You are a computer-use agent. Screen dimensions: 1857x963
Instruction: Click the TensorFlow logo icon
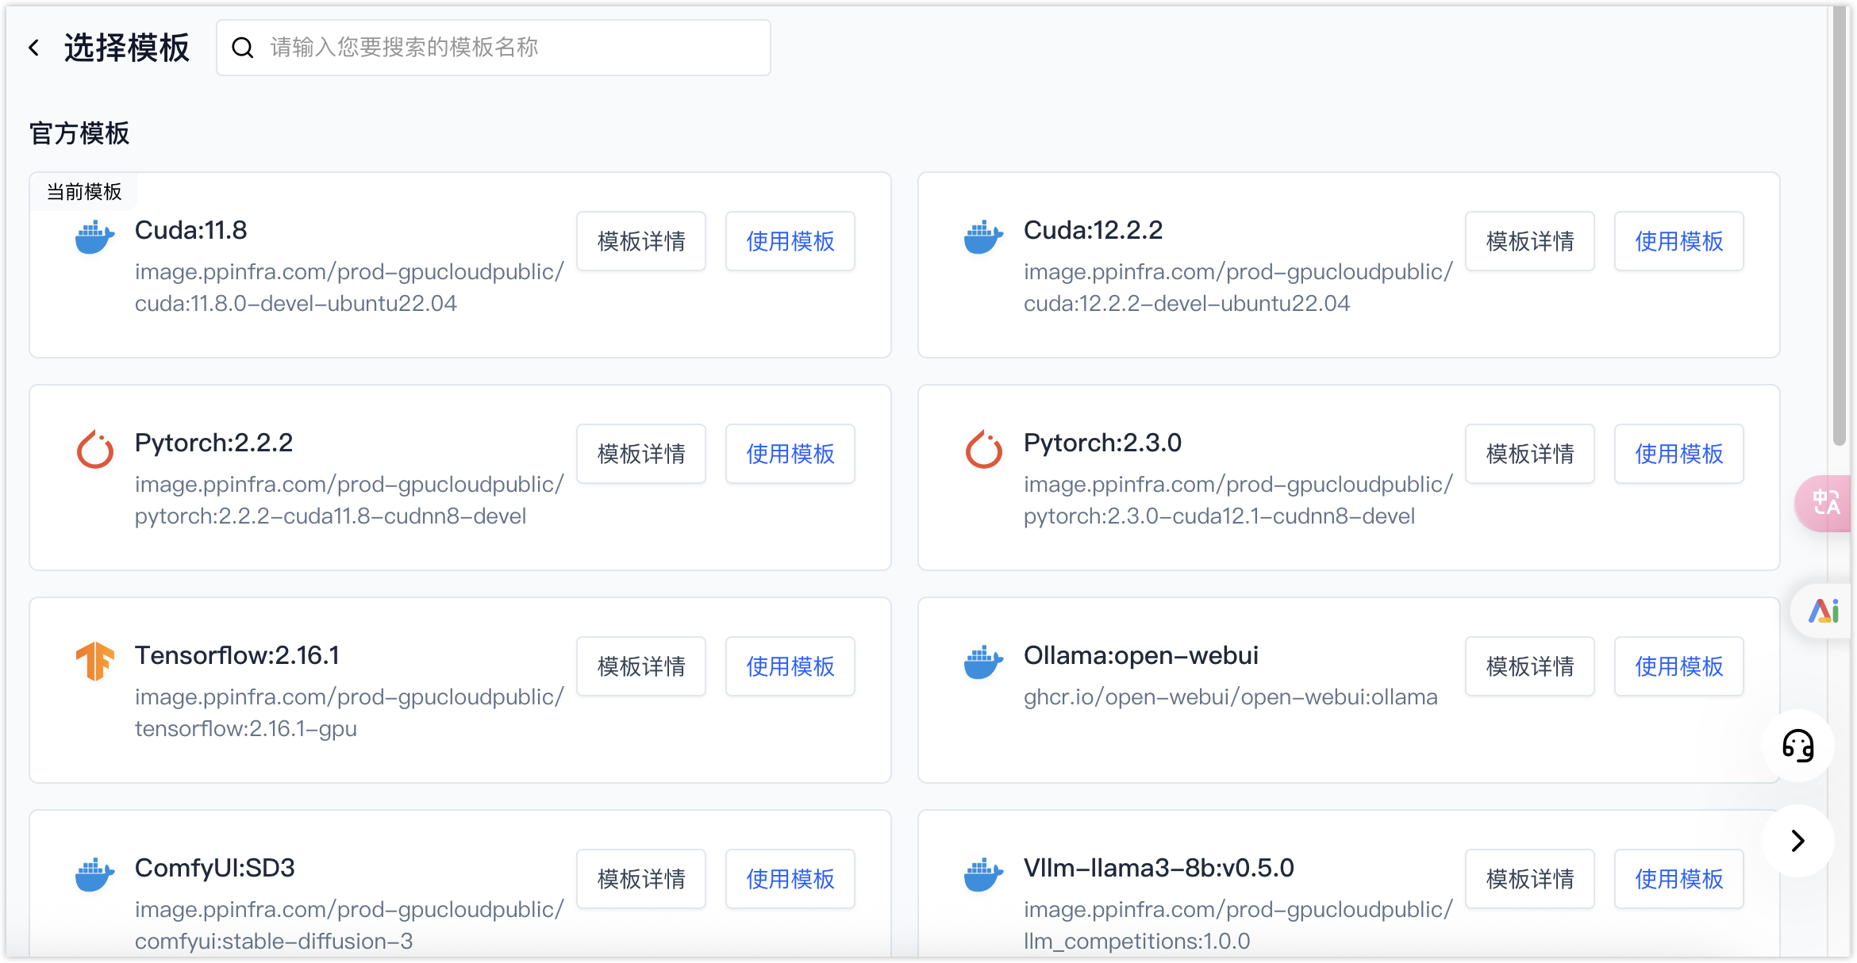tap(94, 661)
